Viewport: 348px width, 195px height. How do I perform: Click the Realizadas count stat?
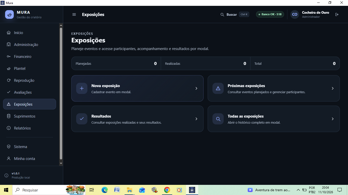click(206, 63)
